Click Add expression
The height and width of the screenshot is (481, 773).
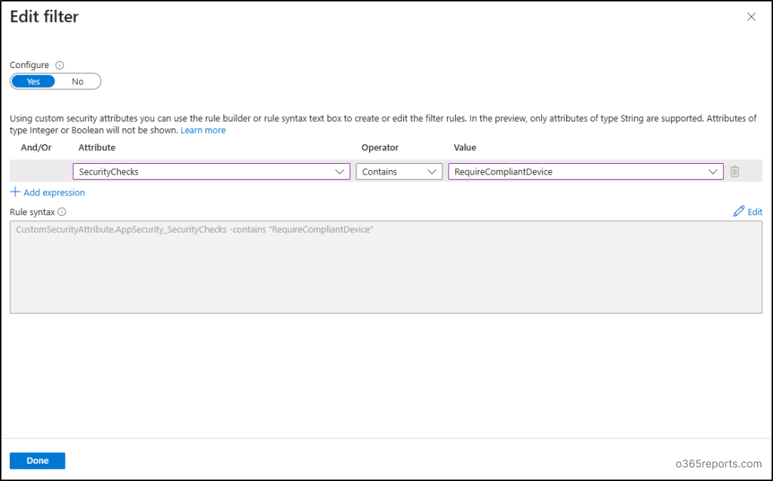pos(54,193)
